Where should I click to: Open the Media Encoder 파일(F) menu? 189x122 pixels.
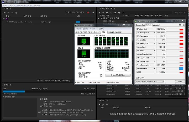click(6, 6)
